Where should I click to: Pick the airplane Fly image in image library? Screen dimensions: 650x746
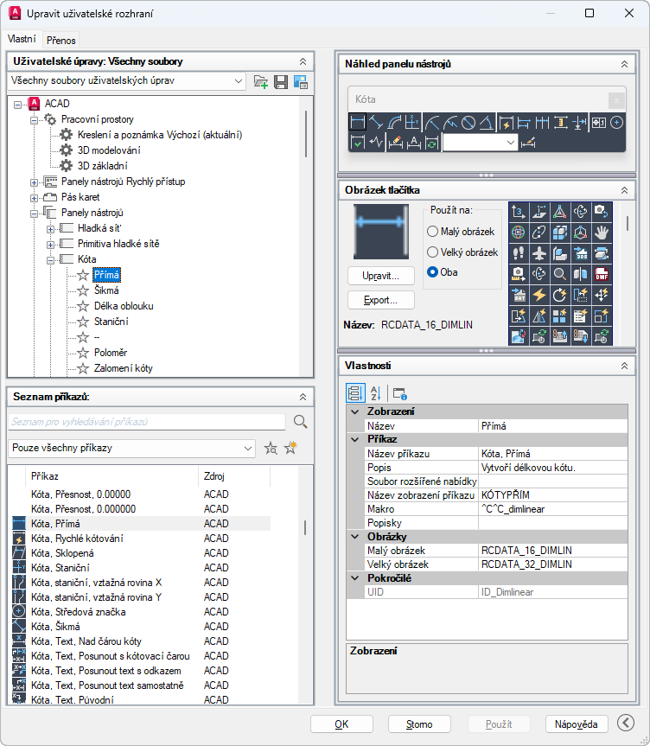(539, 253)
